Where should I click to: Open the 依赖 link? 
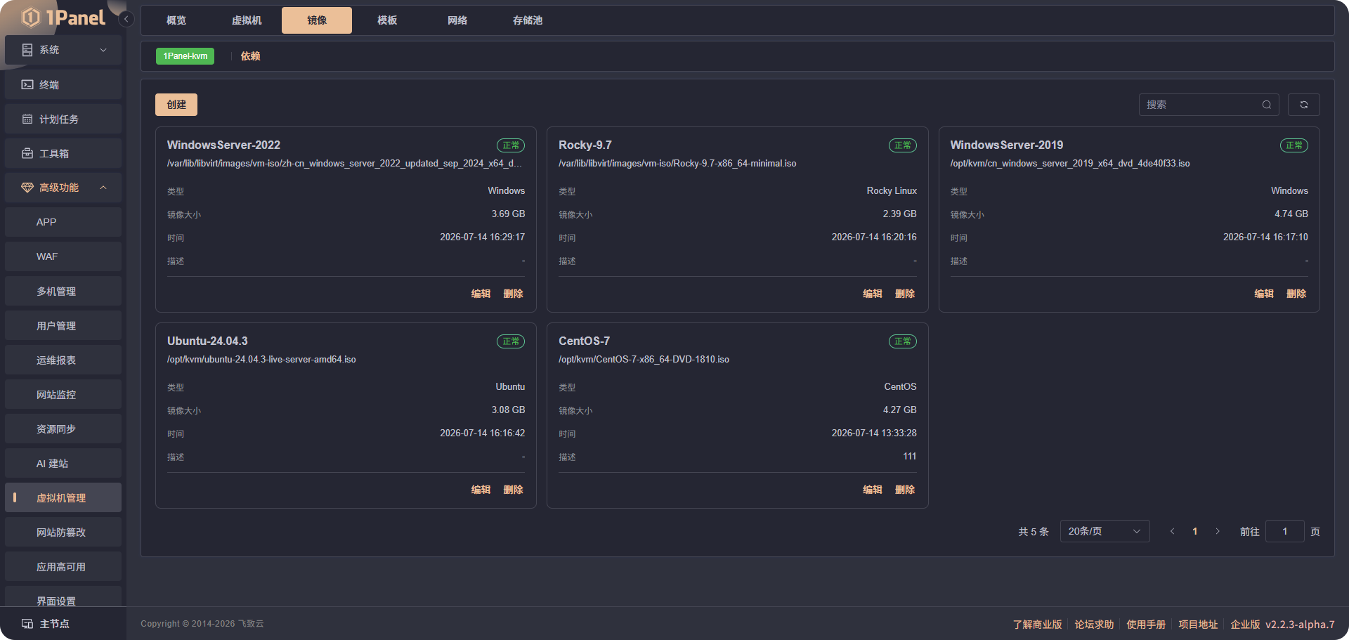pyautogui.click(x=250, y=56)
